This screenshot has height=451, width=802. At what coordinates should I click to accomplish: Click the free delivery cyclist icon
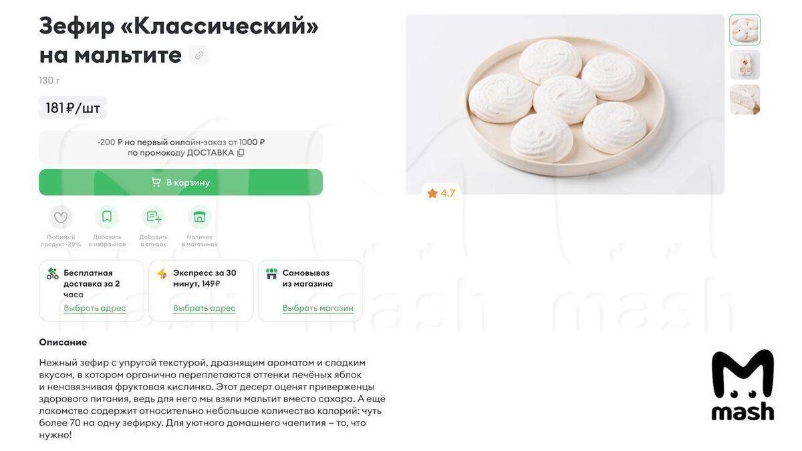click(x=52, y=273)
